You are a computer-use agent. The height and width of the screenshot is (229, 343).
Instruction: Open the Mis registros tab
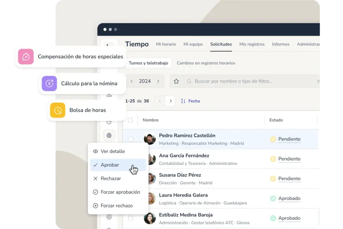(x=252, y=44)
